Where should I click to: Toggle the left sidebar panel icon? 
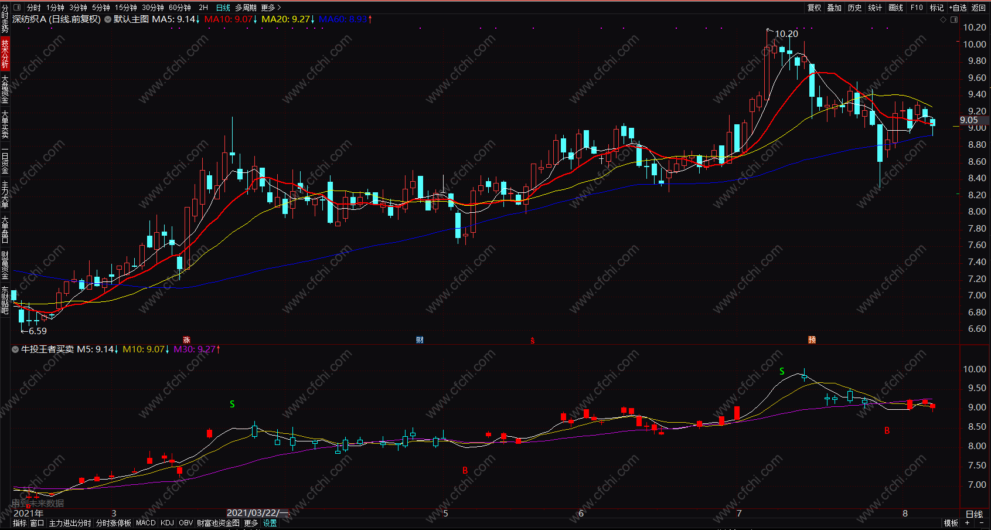click(16, 8)
